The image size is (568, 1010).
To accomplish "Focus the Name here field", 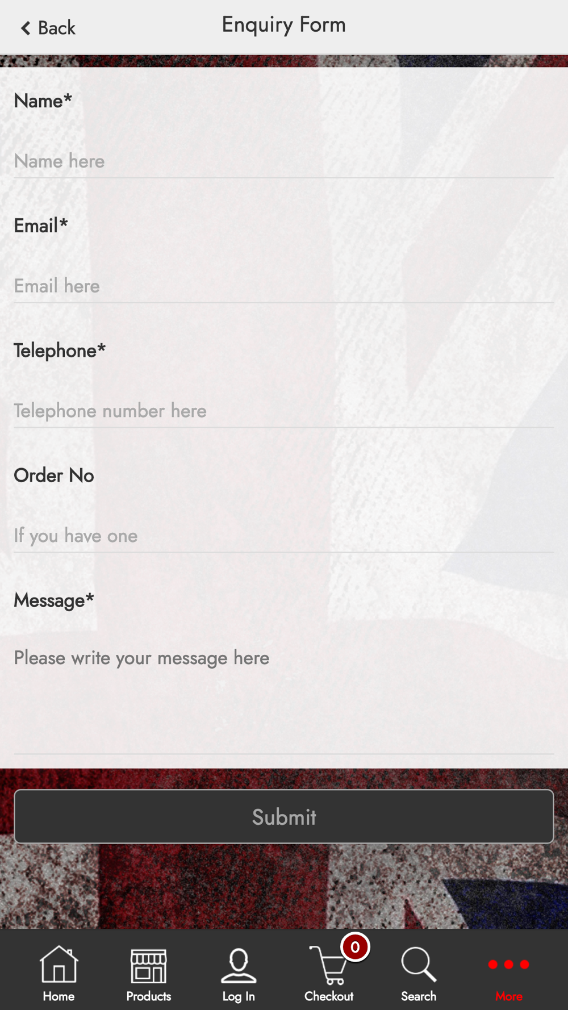I will pos(284,161).
